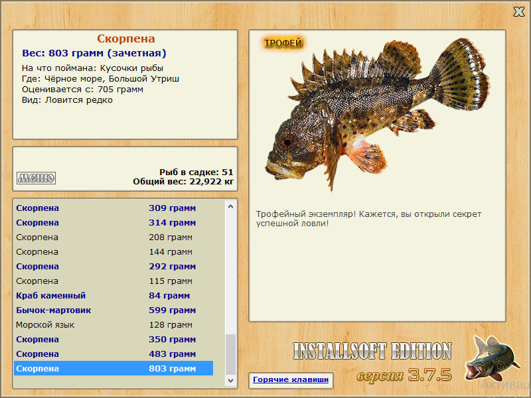Click the версия 3.7.5 label
The image size is (531, 398).
pos(404,375)
